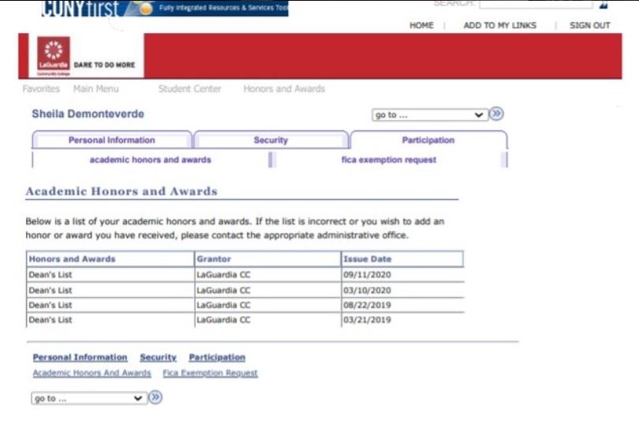Click ADD TO MY LINKS
The width and height of the screenshot is (639, 440).
(499, 25)
